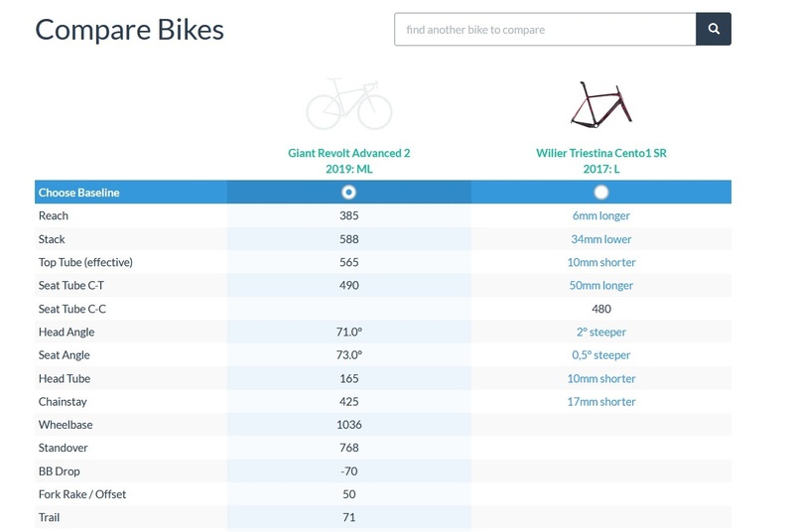Click the 17mm shorter chainstay difference
The width and height of the screenshot is (794, 532).
(601, 402)
